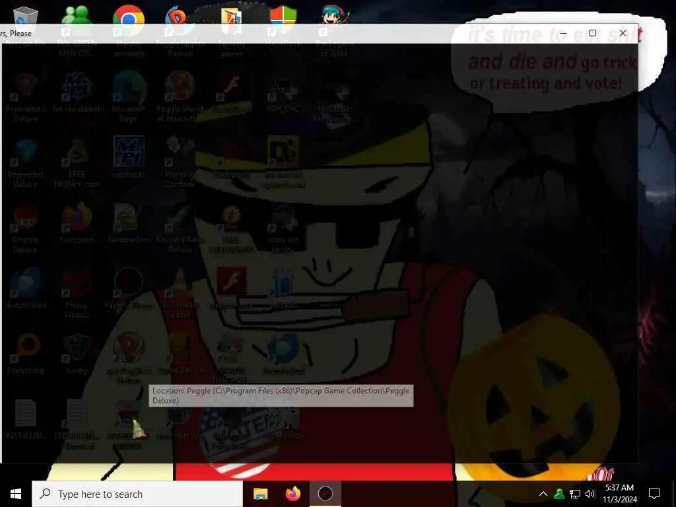Screen dimensions: 676x507
Task: Select the Everything search desktop icon
Action: pos(26,355)
